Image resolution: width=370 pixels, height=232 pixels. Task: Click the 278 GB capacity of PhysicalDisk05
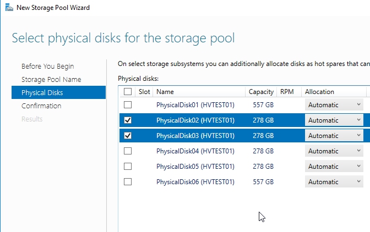263,167
